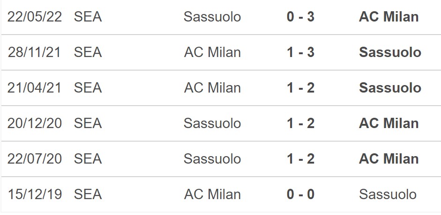Select SEA league label in 15/12/19 row
Image resolution: width=441 pixels, height=215 pixels.
pyautogui.click(x=88, y=194)
